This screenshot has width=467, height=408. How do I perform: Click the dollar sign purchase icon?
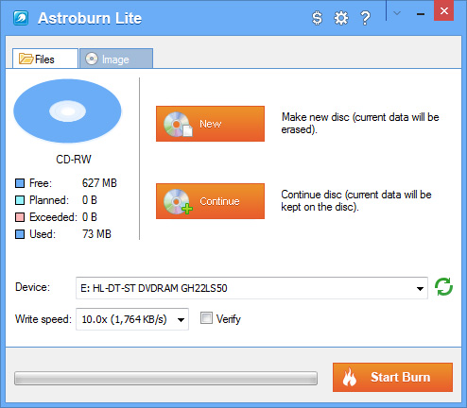(x=317, y=18)
